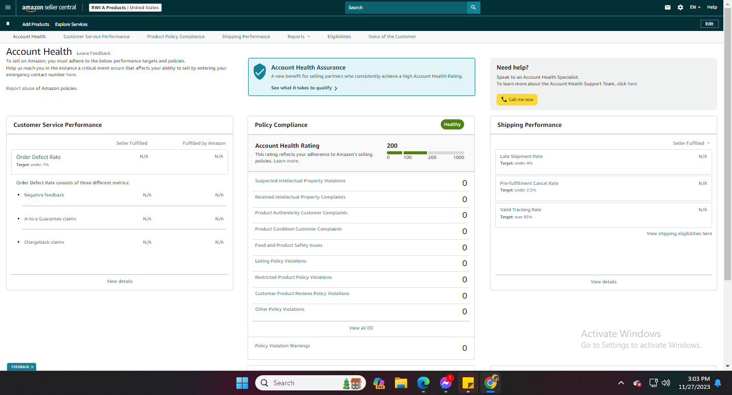Close the FEEDBACK tab with X

32,367
